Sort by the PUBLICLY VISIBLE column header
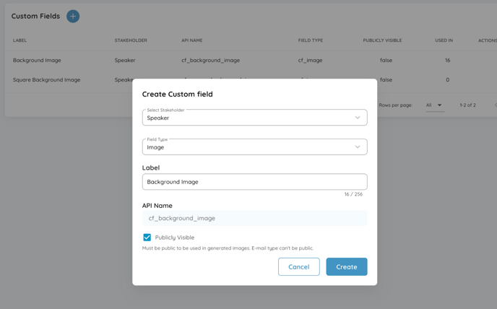Image resolution: width=497 pixels, height=309 pixels. pyautogui.click(x=382, y=40)
